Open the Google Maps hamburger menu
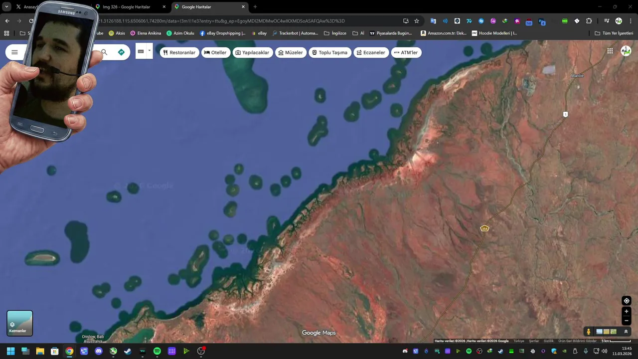Image resolution: width=638 pixels, height=359 pixels. tap(14, 52)
